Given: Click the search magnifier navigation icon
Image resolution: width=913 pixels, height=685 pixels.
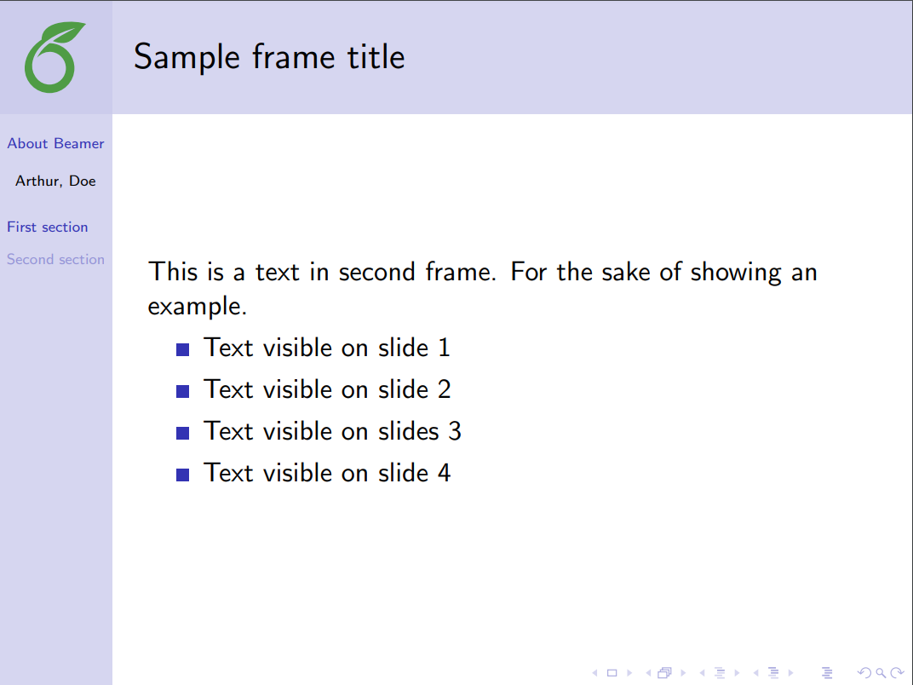Looking at the screenshot, I should pyautogui.click(x=881, y=673).
